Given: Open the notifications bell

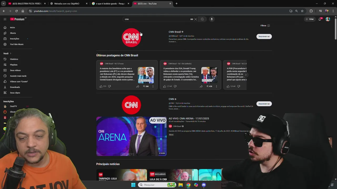Looking at the screenshot, I should (x=320, y=19).
